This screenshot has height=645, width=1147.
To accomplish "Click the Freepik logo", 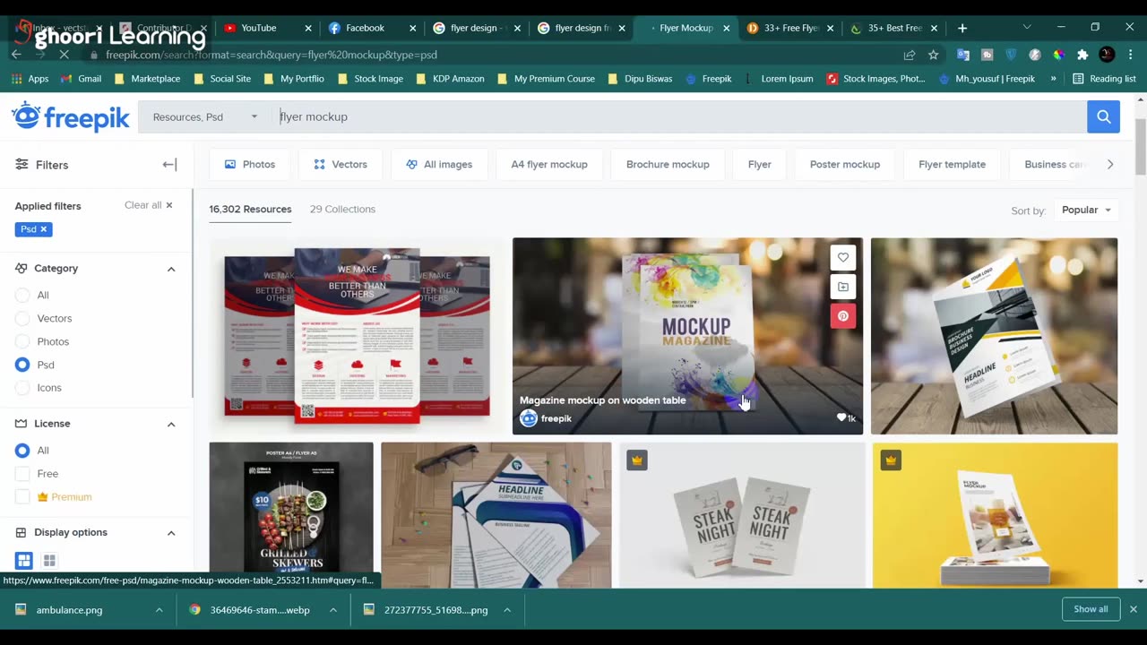I will tap(70, 117).
